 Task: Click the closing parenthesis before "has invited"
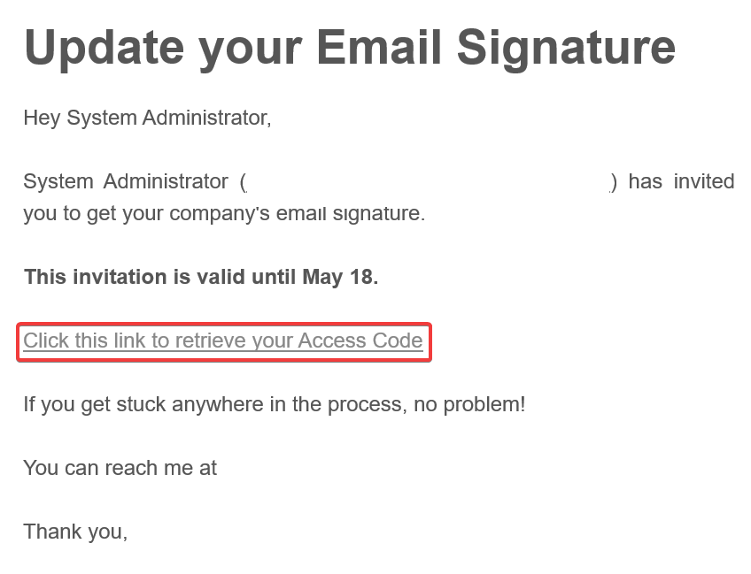click(613, 182)
